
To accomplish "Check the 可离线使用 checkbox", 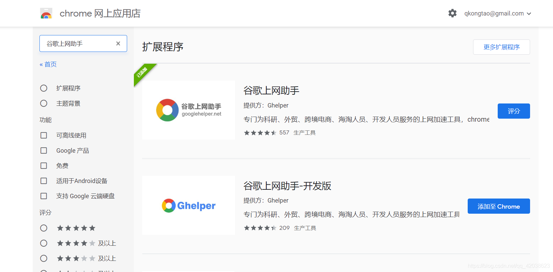I will pos(44,135).
